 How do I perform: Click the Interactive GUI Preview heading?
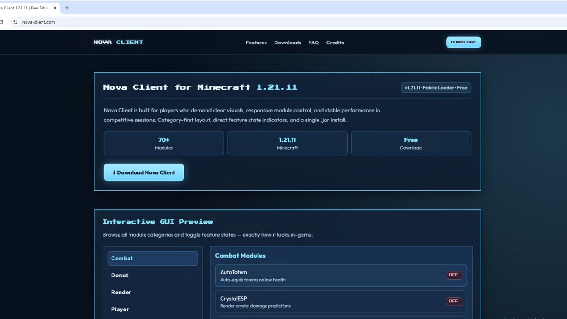(x=158, y=222)
